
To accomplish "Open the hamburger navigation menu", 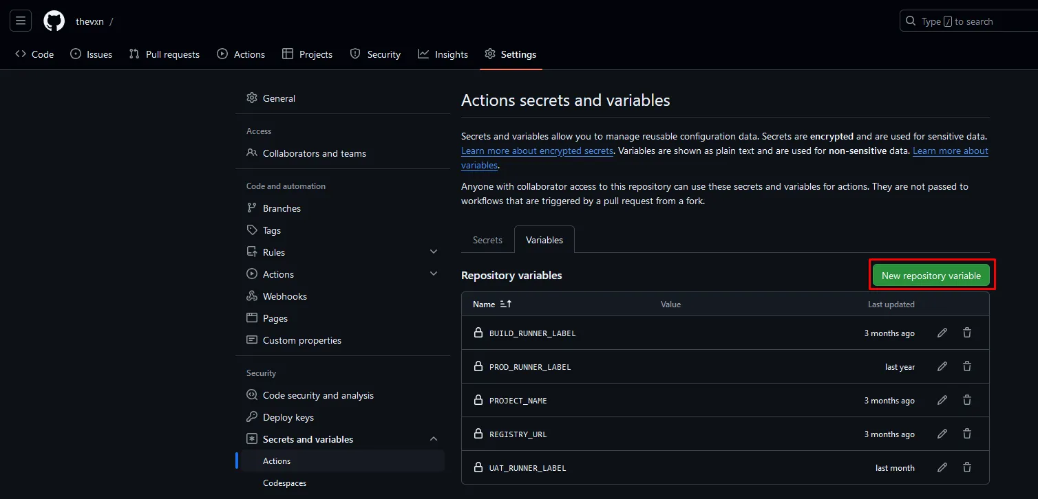I will click(21, 21).
